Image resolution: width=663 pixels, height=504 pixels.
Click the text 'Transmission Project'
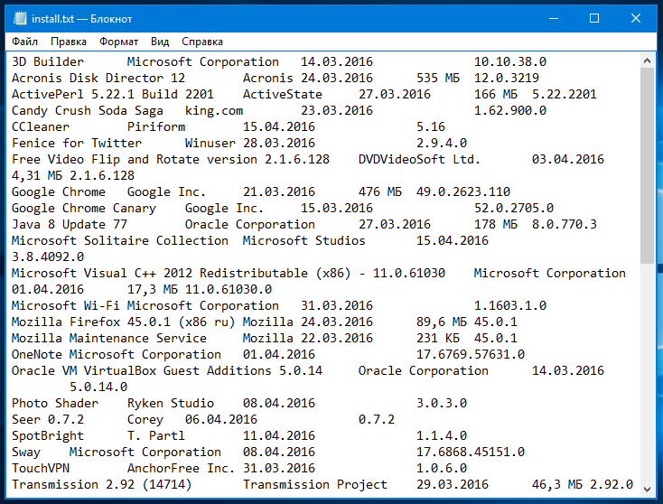(315, 484)
